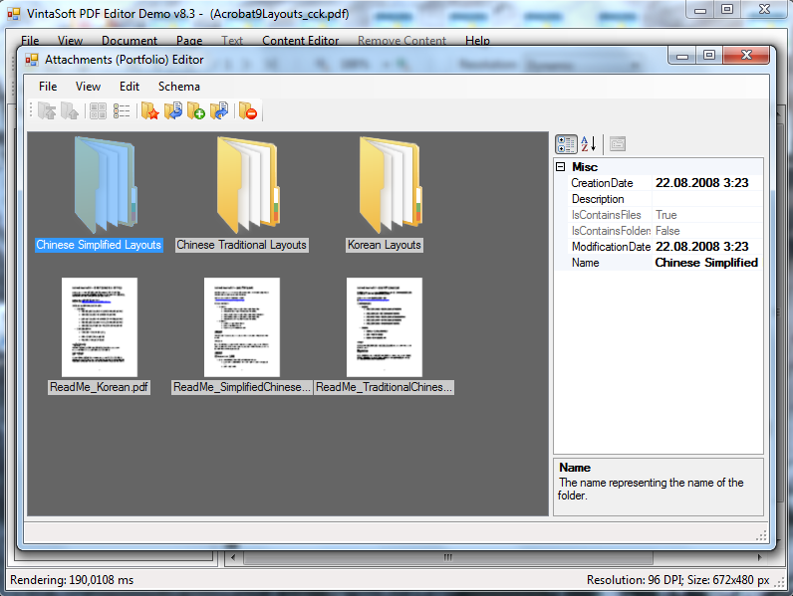Click the Description property value field

click(x=707, y=199)
